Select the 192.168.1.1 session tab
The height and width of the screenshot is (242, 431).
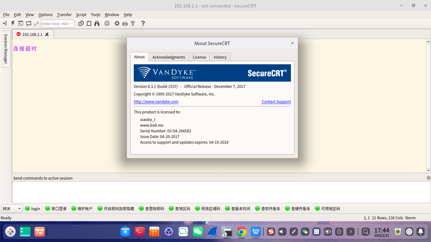tap(32, 34)
